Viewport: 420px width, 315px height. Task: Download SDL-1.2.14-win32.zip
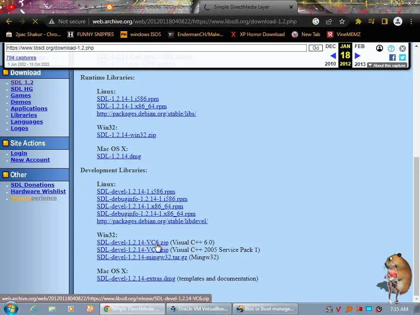click(x=126, y=135)
